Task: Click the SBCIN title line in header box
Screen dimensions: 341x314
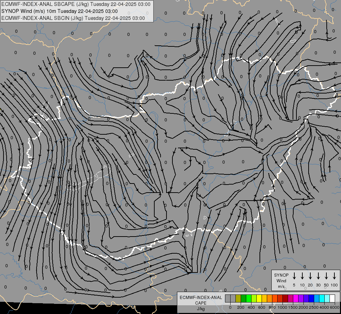Action: (73, 18)
